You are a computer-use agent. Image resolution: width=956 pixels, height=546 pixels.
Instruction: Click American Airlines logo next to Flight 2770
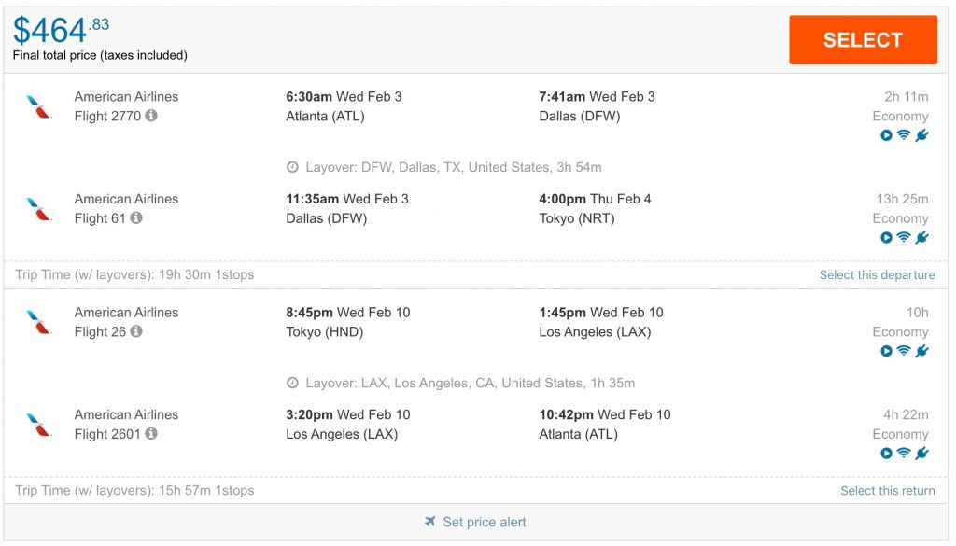(40, 106)
